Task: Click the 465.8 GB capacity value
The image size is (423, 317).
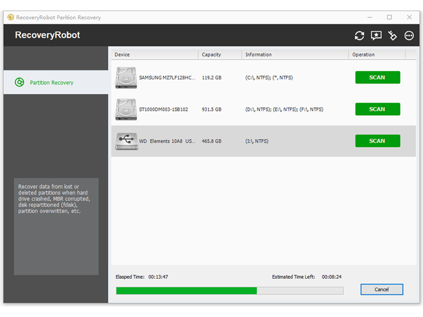Action: tap(211, 141)
